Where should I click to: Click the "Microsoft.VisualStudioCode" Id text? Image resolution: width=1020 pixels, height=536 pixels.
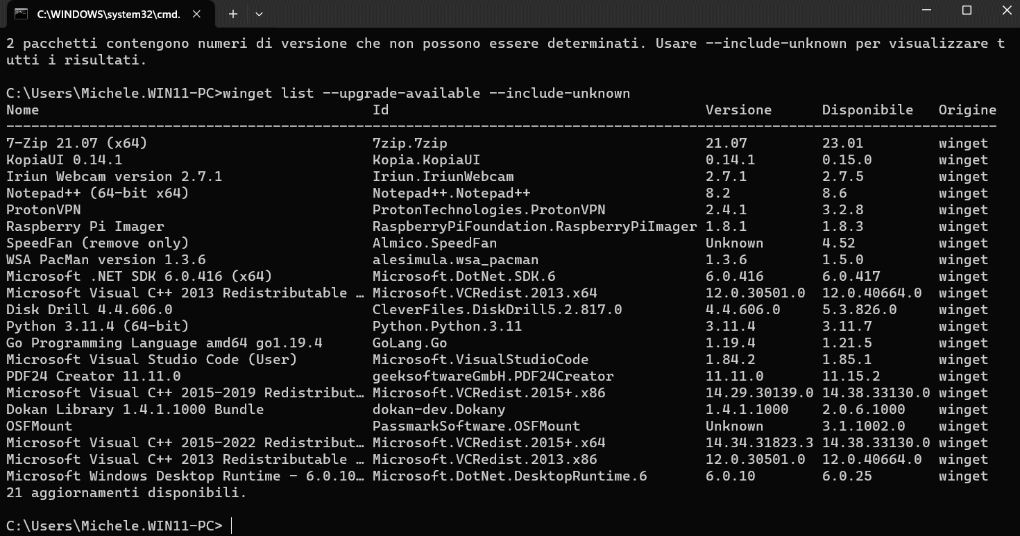pyautogui.click(x=480, y=360)
